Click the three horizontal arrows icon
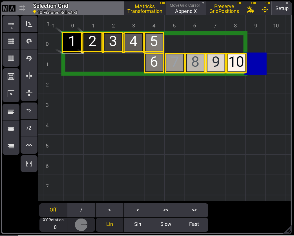The image size is (294, 236). tap(11, 41)
